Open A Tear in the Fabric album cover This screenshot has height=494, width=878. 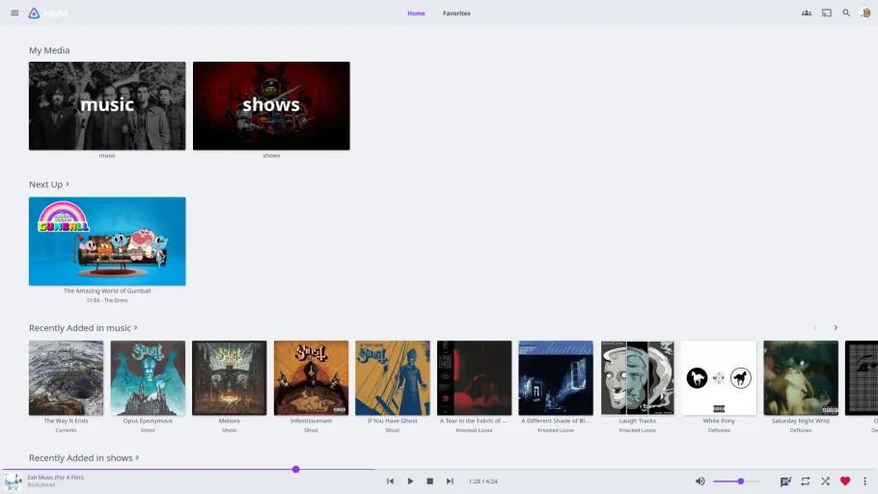coord(475,378)
